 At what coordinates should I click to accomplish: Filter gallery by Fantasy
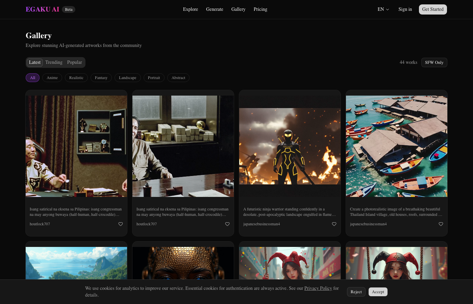point(101,78)
